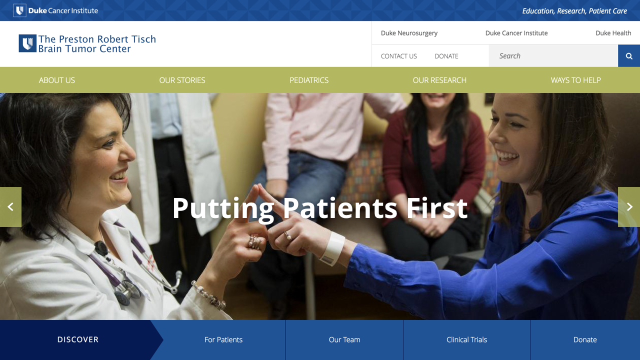
Task: Focus the Search input field
Action: click(553, 56)
